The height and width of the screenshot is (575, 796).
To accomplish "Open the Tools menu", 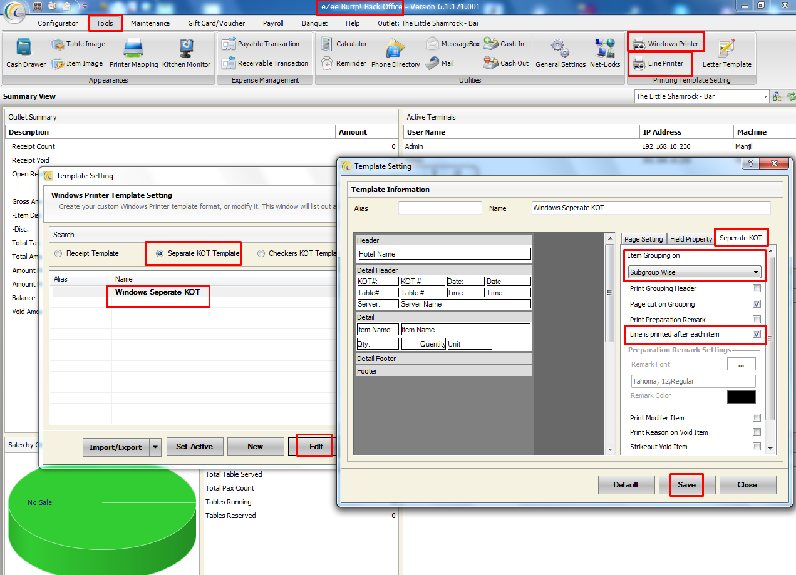I will click(105, 23).
